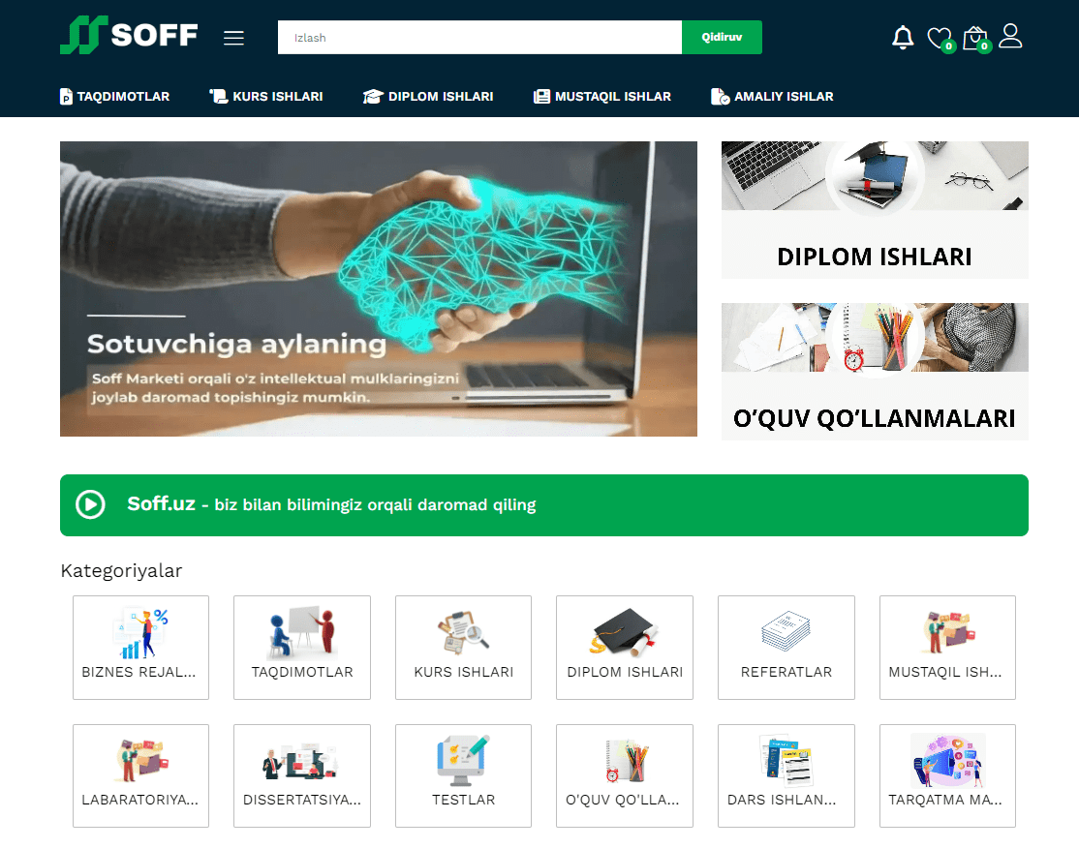Play the Soff.uz video banner

click(x=90, y=505)
